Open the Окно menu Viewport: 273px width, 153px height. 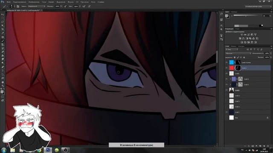(x=93, y=2)
